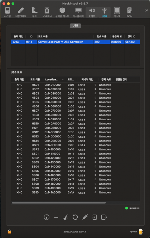The image size is (150, 238).
Task: Click location value 0x140C0000
Action: coord(53,132)
